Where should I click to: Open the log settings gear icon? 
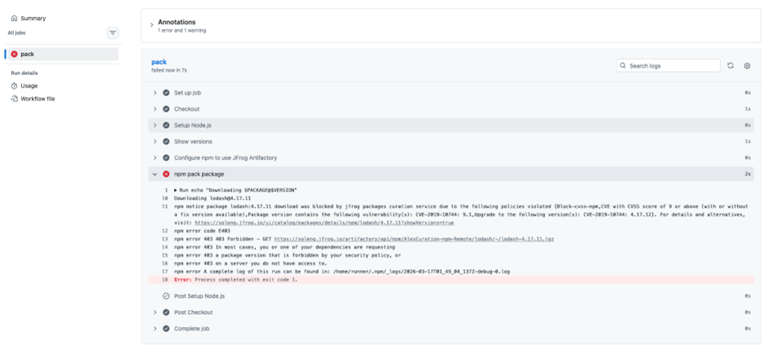[x=747, y=65]
